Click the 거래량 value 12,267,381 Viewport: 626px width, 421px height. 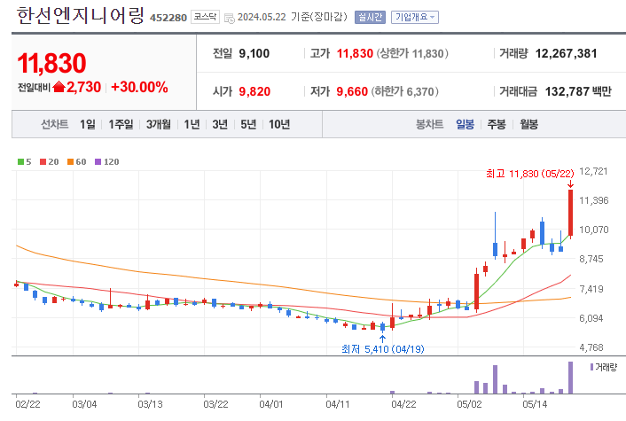click(566, 53)
